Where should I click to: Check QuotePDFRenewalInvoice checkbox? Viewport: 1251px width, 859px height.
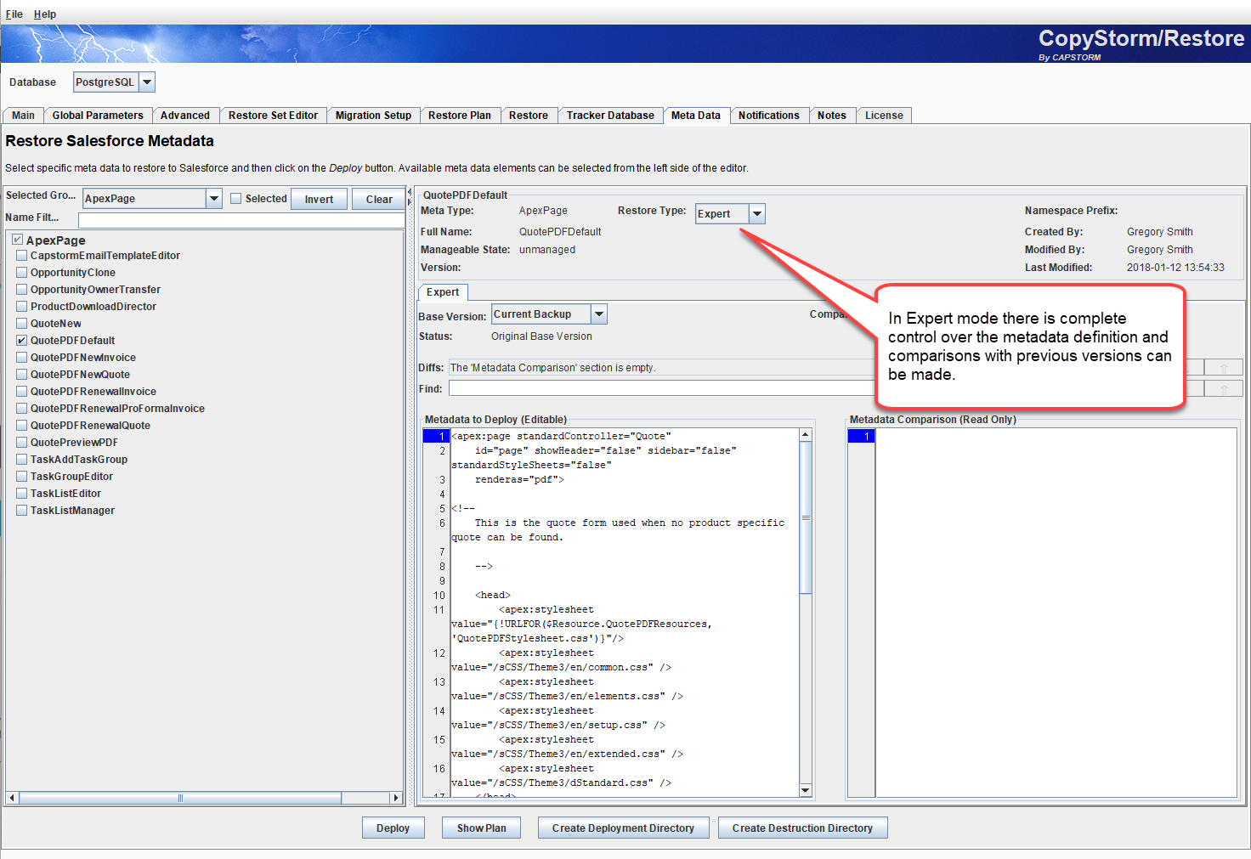click(x=22, y=392)
